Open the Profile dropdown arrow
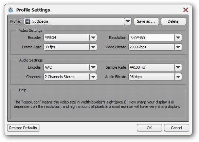 coord(128,21)
